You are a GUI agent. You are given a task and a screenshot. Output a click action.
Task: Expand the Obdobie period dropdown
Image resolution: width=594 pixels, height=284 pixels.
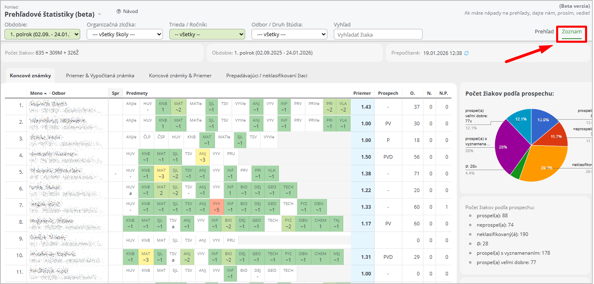point(42,35)
